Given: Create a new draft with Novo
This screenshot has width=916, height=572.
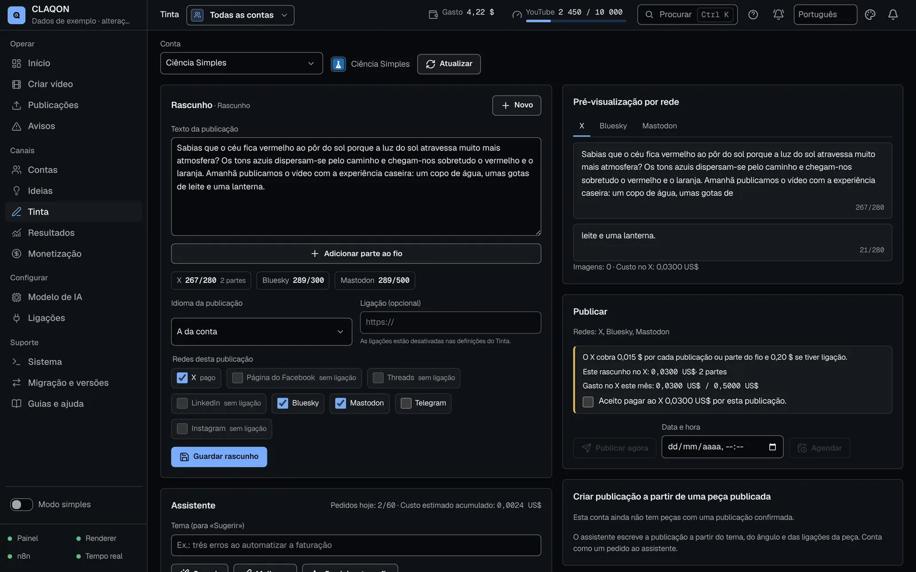Looking at the screenshot, I should pyautogui.click(x=517, y=105).
